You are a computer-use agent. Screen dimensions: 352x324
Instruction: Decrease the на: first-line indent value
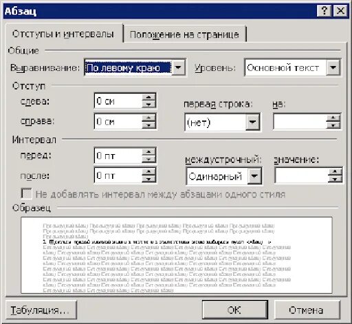(333, 125)
